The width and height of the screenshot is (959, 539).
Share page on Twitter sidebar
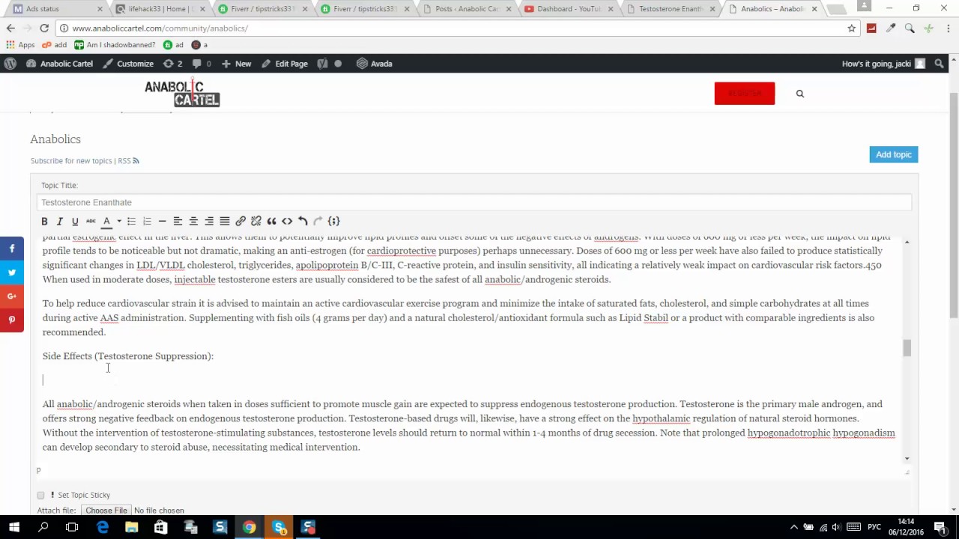12,272
